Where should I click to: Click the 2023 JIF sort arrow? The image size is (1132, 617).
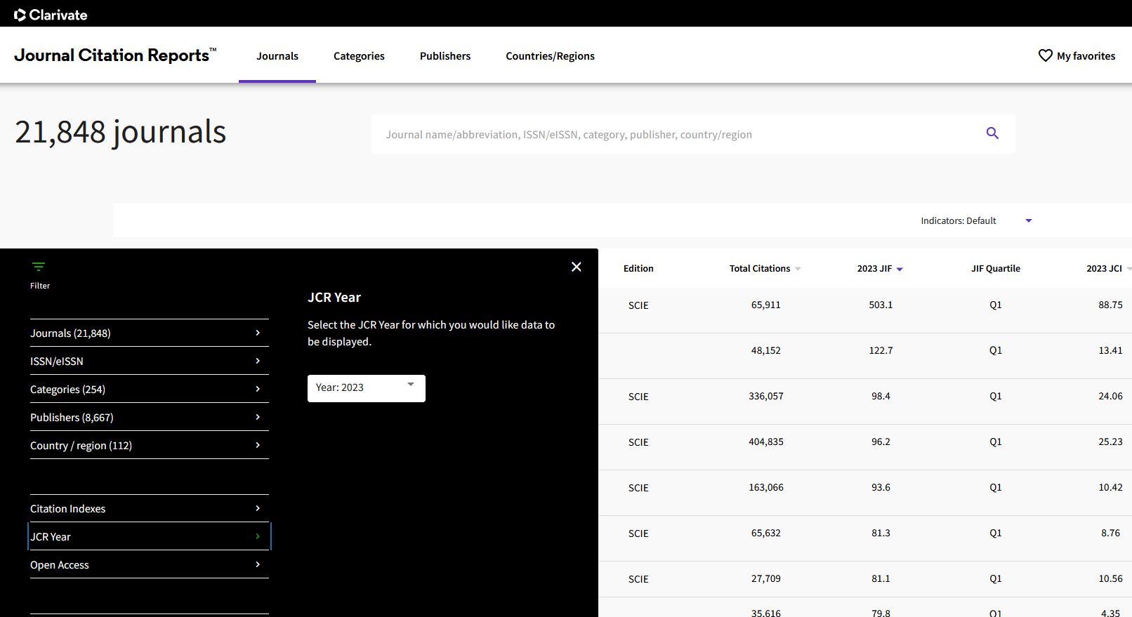[x=900, y=269]
